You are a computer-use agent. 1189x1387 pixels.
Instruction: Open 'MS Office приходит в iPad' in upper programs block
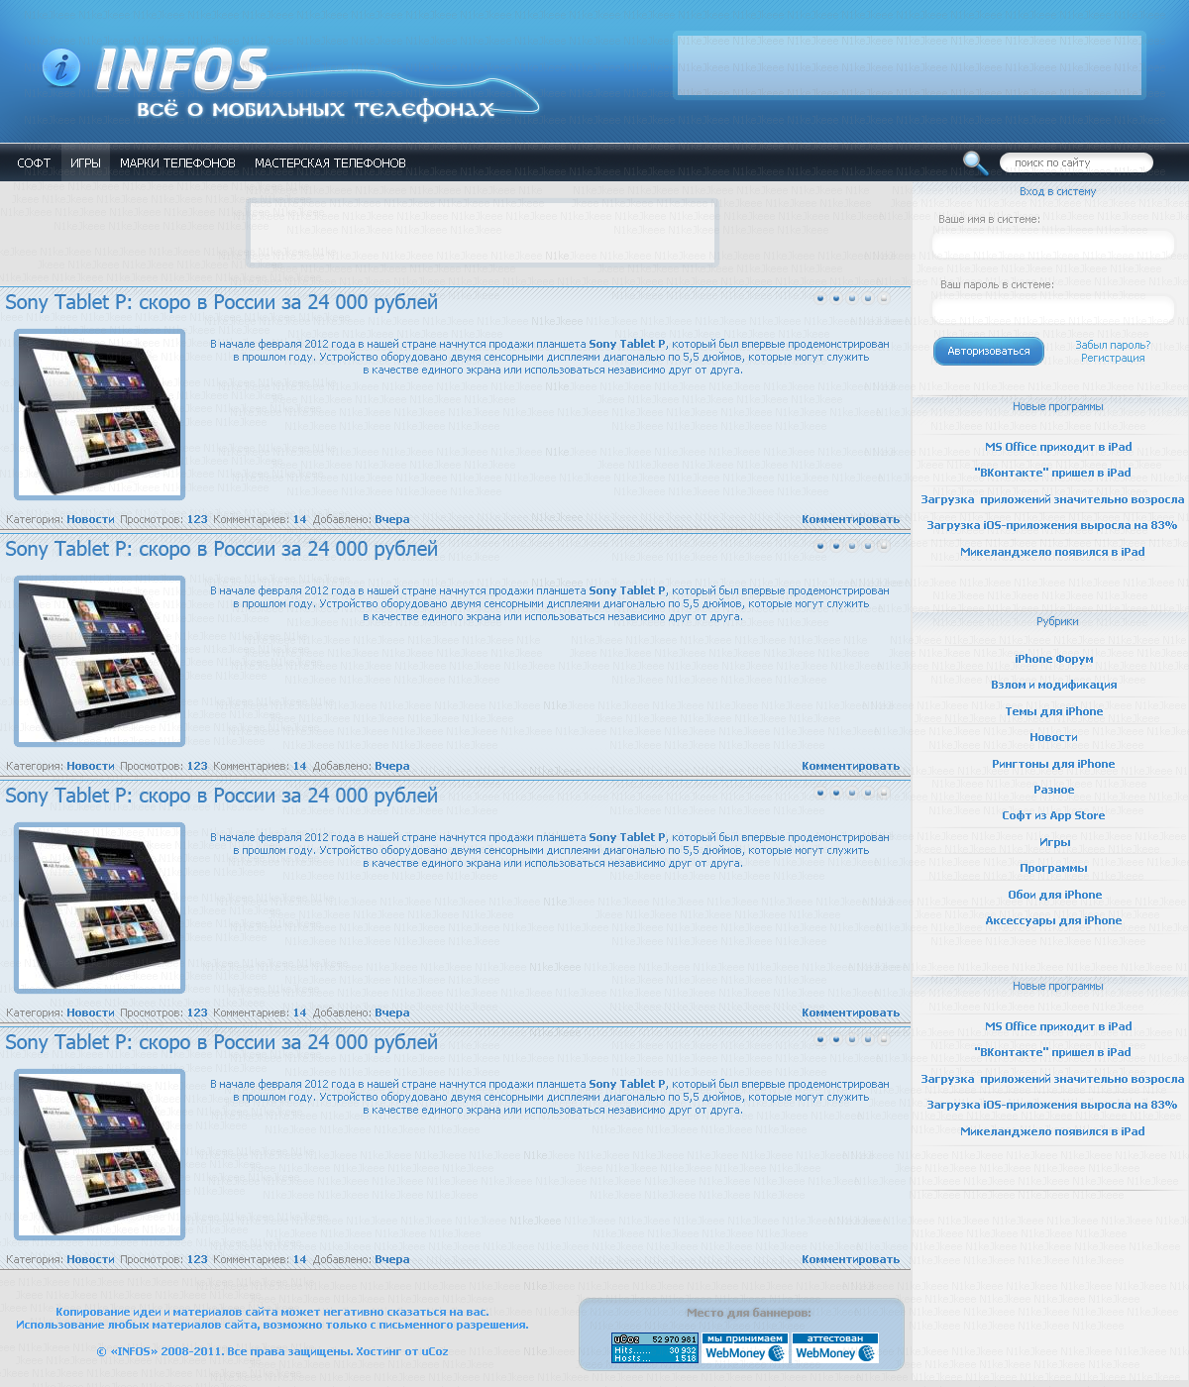1057,447
